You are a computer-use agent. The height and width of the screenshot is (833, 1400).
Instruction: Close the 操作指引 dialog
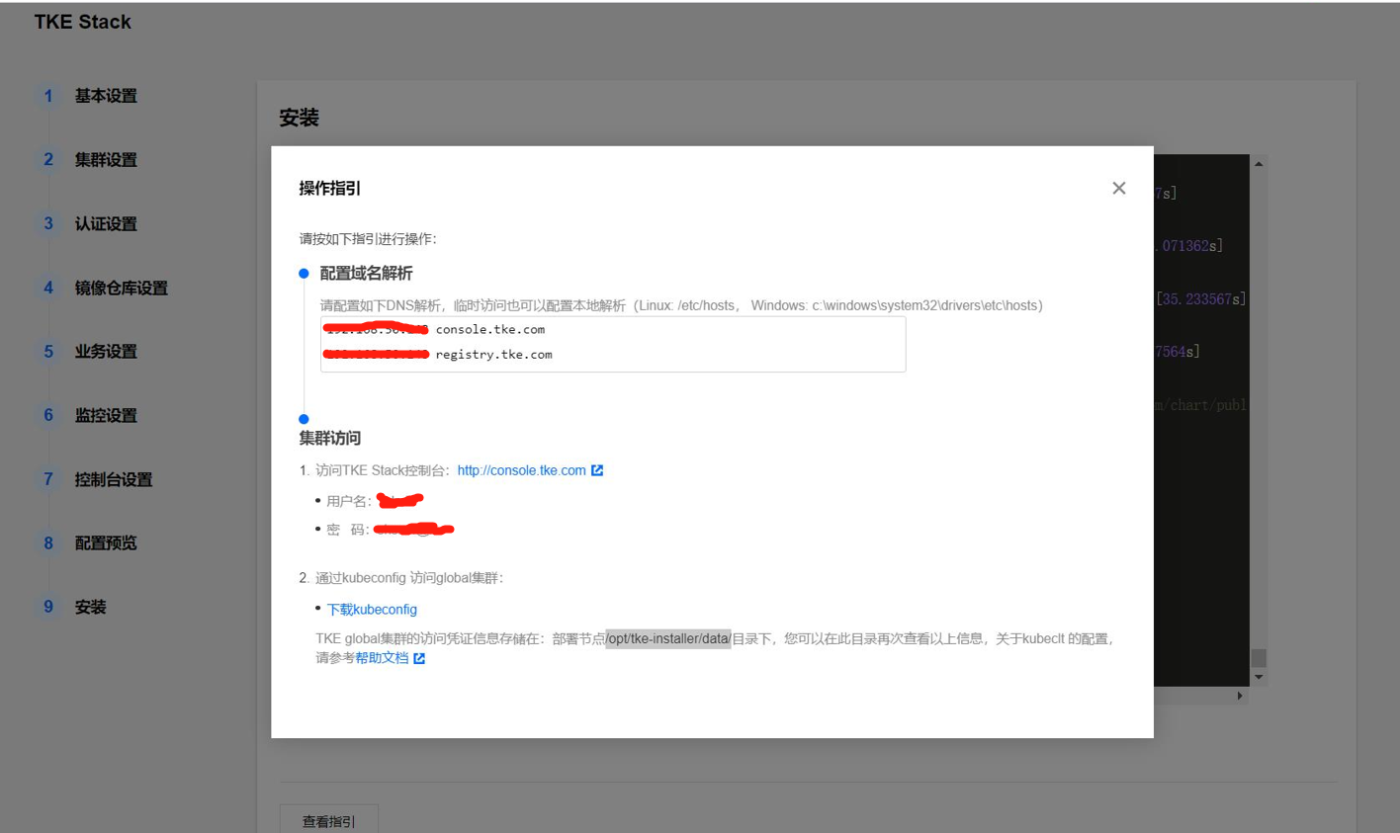click(x=1118, y=188)
